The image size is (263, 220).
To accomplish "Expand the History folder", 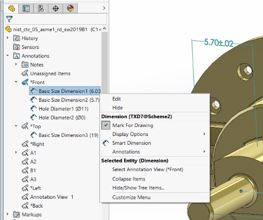I will [7, 38].
